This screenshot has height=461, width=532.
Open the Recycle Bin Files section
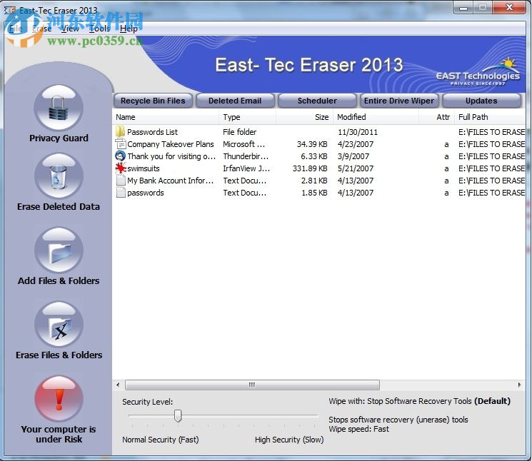pyautogui.click(x=153, y=101)
